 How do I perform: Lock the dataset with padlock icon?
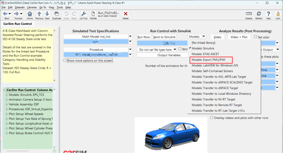coord(278,14)
